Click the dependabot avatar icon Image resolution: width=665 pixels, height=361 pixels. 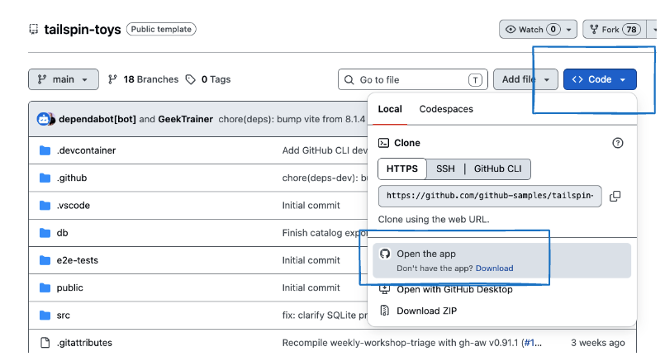point(44,119)
